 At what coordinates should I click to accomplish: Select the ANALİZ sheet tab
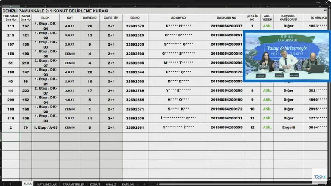click(x=111, y=184)
